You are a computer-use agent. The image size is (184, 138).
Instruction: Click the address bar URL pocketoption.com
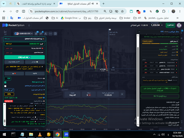click(66, 11)
